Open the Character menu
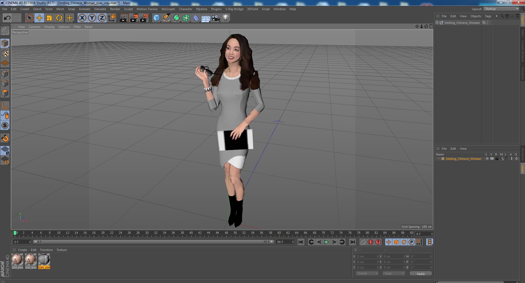525x283 pixels. coord(185,9)
